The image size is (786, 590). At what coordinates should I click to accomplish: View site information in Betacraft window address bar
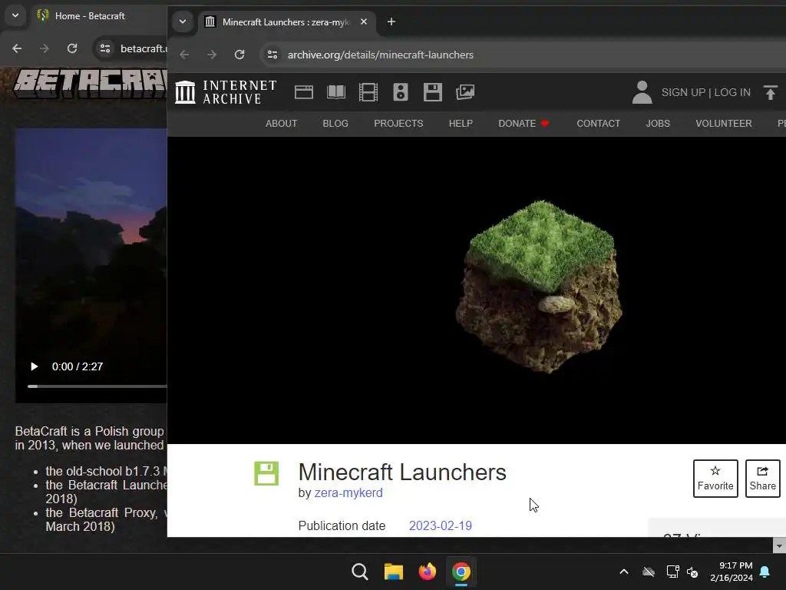tap(105, 48)
